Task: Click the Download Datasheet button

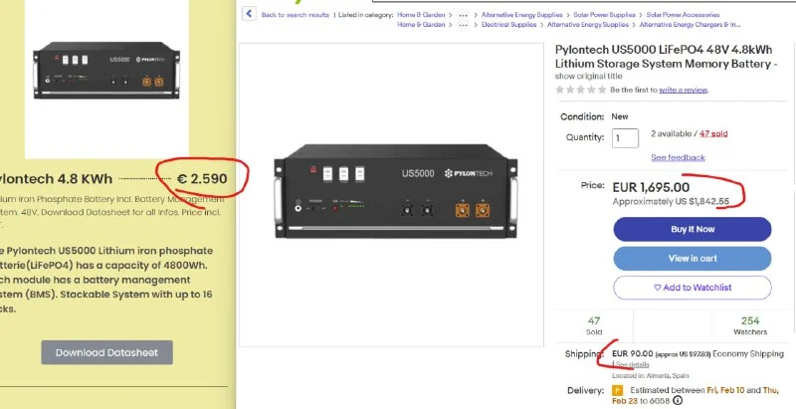Action: (106, 352)
